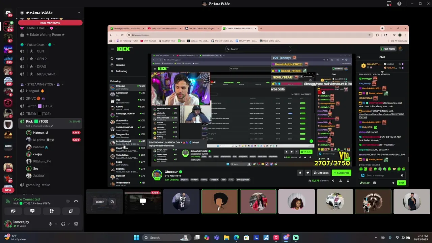
Task: Pop out the stream preview icon
Action: 112,201
